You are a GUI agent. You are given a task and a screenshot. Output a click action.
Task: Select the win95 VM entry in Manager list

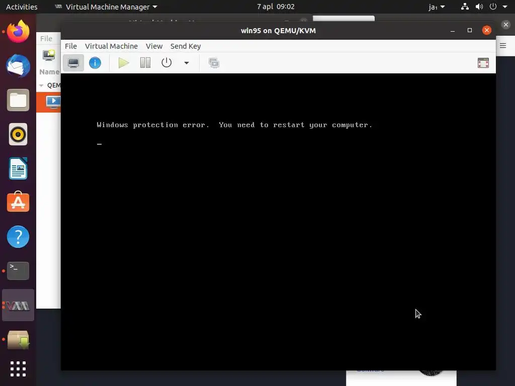(x=49, y=102)
